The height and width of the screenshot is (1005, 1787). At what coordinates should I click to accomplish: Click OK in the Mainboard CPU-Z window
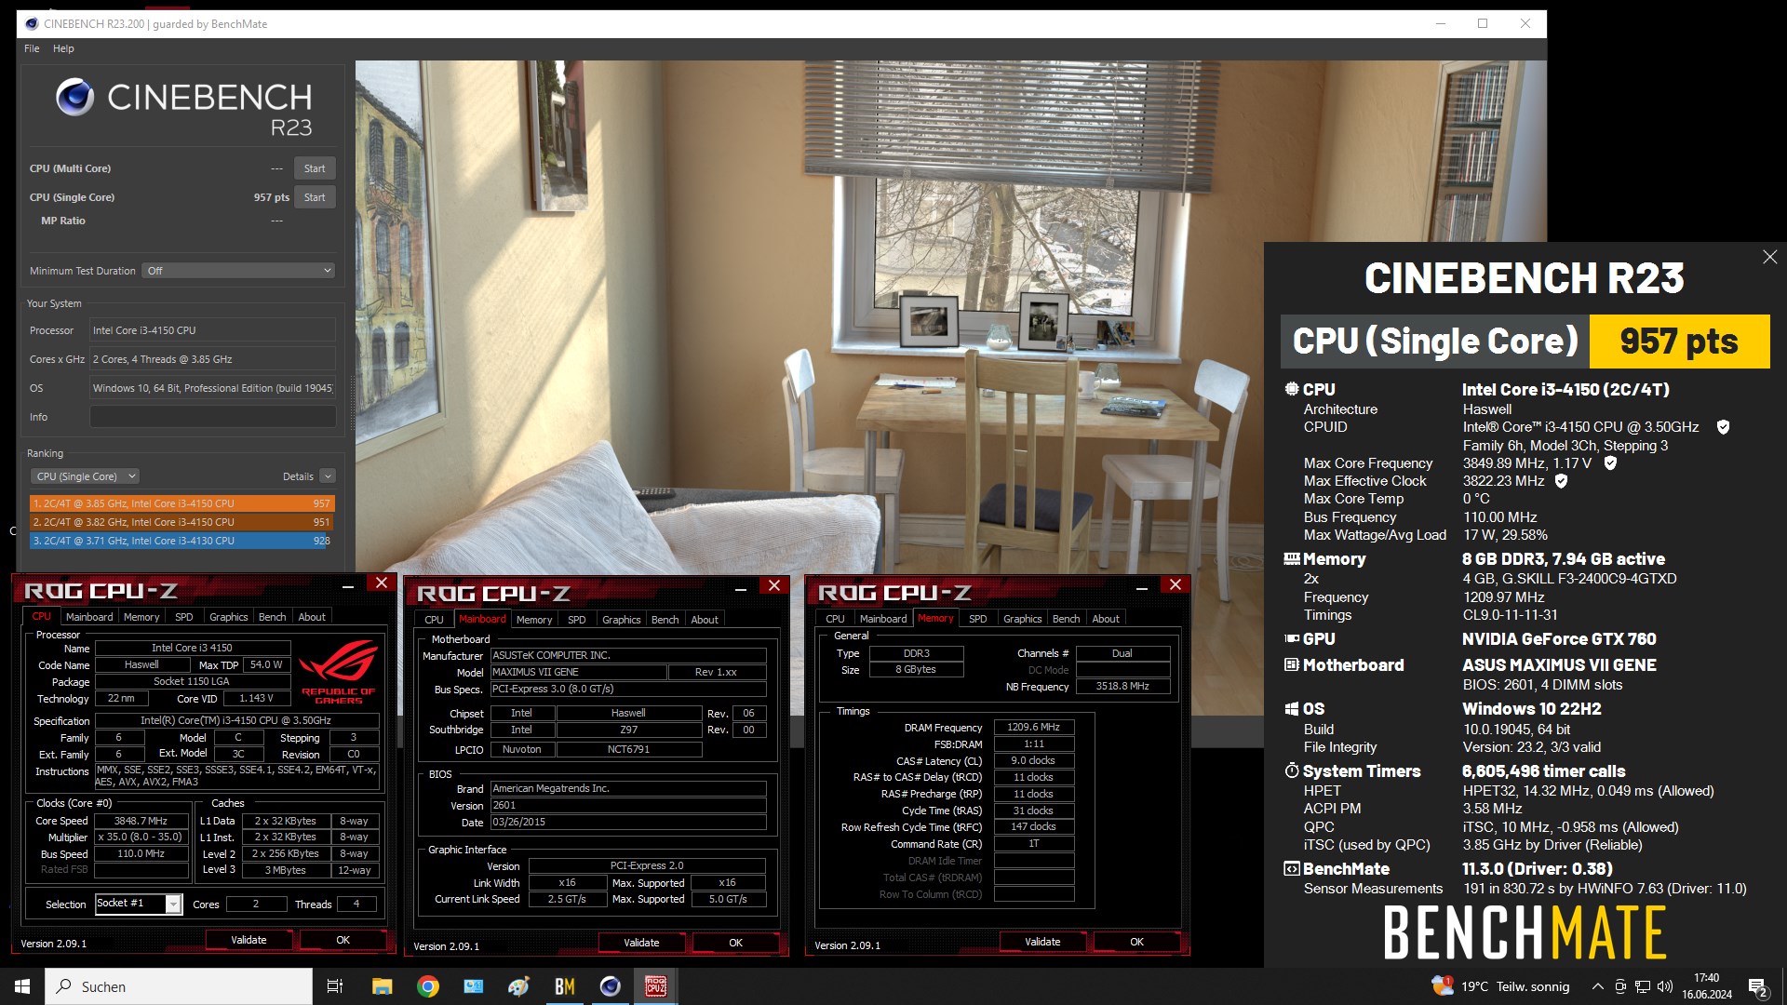(735, 943)
